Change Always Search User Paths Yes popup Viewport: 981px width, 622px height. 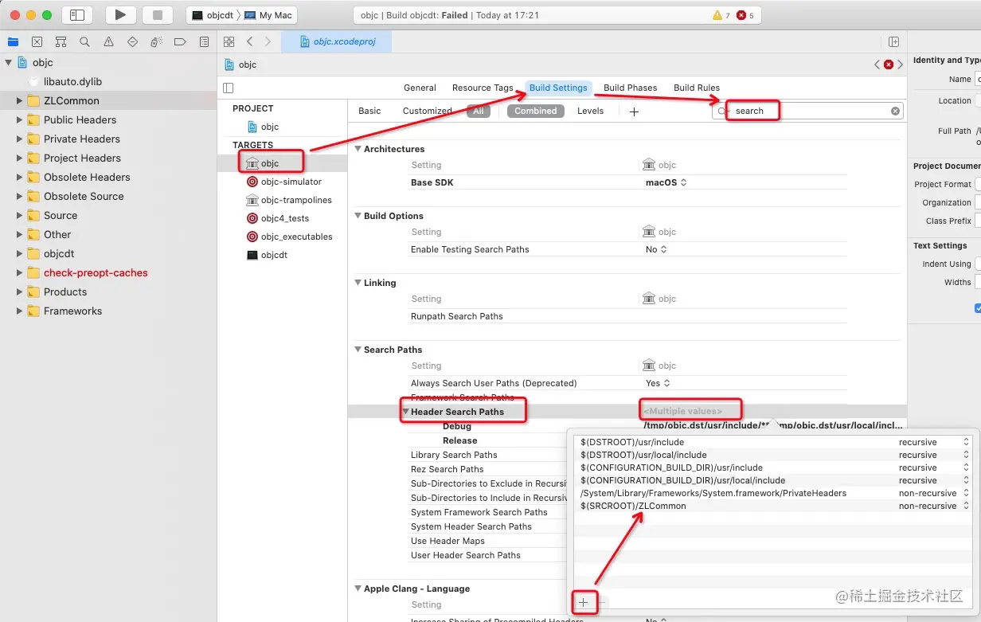pyautogui.click(x=656, y=383)
